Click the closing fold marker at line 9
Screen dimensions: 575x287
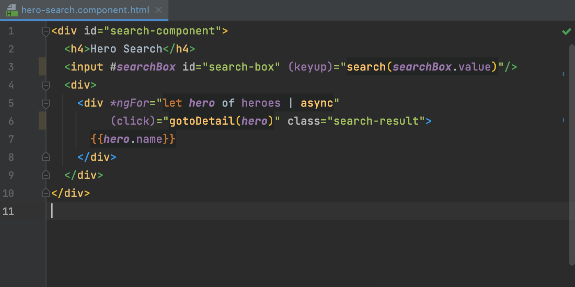point(46,175)
